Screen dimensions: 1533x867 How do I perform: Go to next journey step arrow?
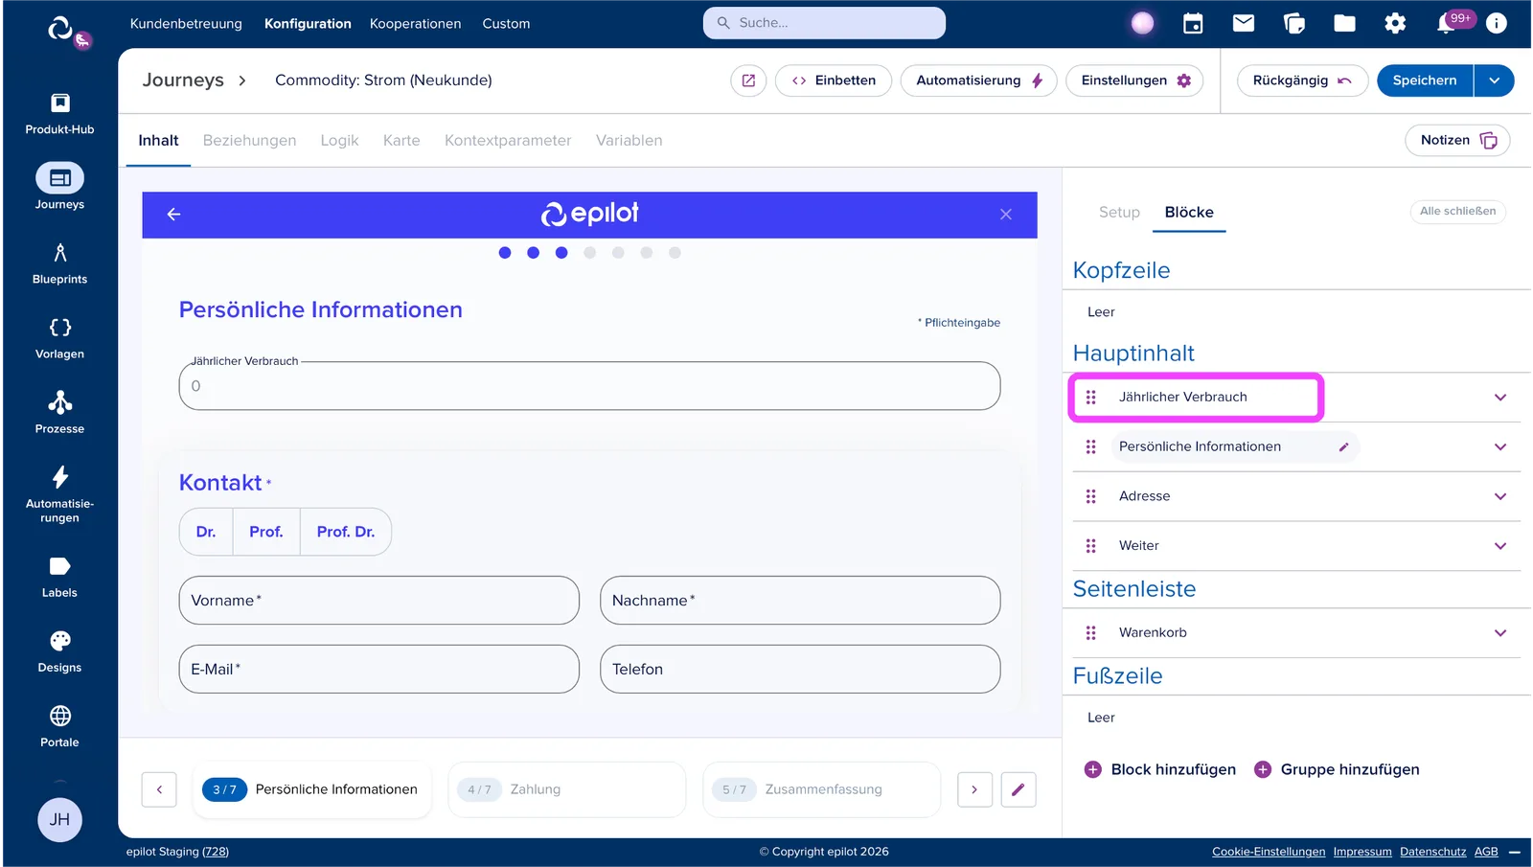coord(974,789)
